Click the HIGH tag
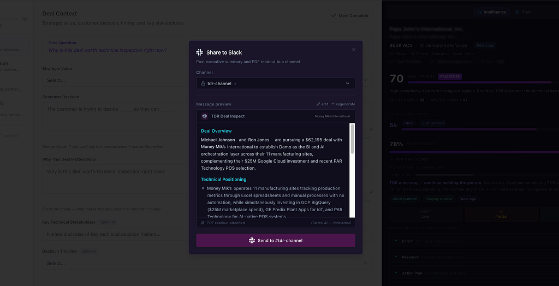Screen dimensions: 559x286 pyautogui.click(x=409, y=123)
